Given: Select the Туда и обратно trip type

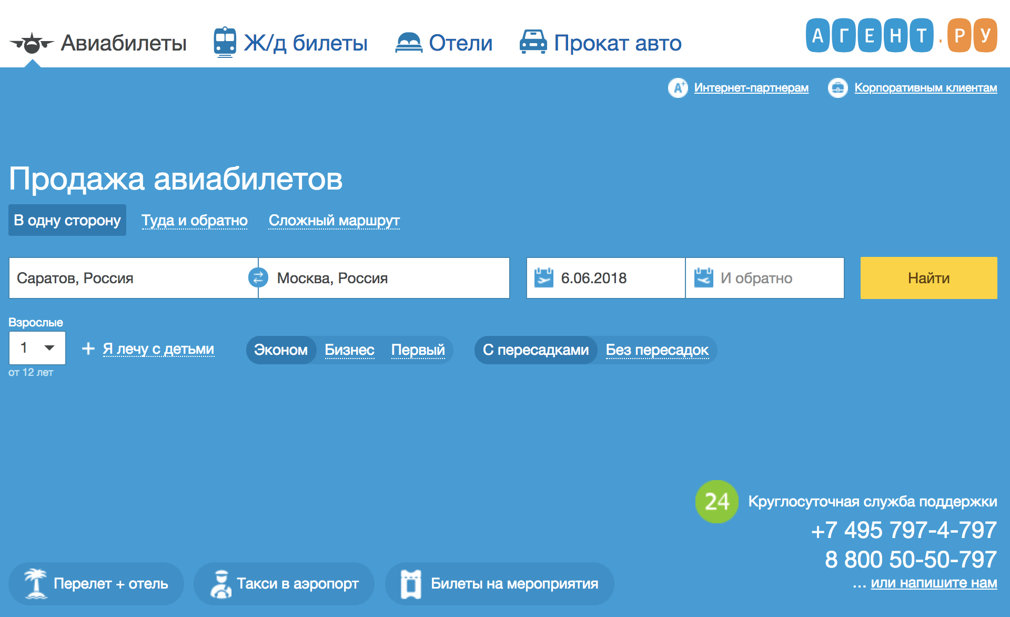Looking at the screenshot, I should click(195, 220).
